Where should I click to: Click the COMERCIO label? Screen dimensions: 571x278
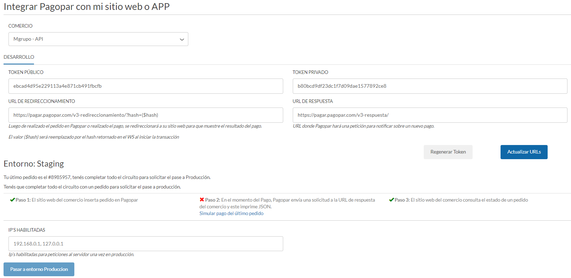[21, 26]
